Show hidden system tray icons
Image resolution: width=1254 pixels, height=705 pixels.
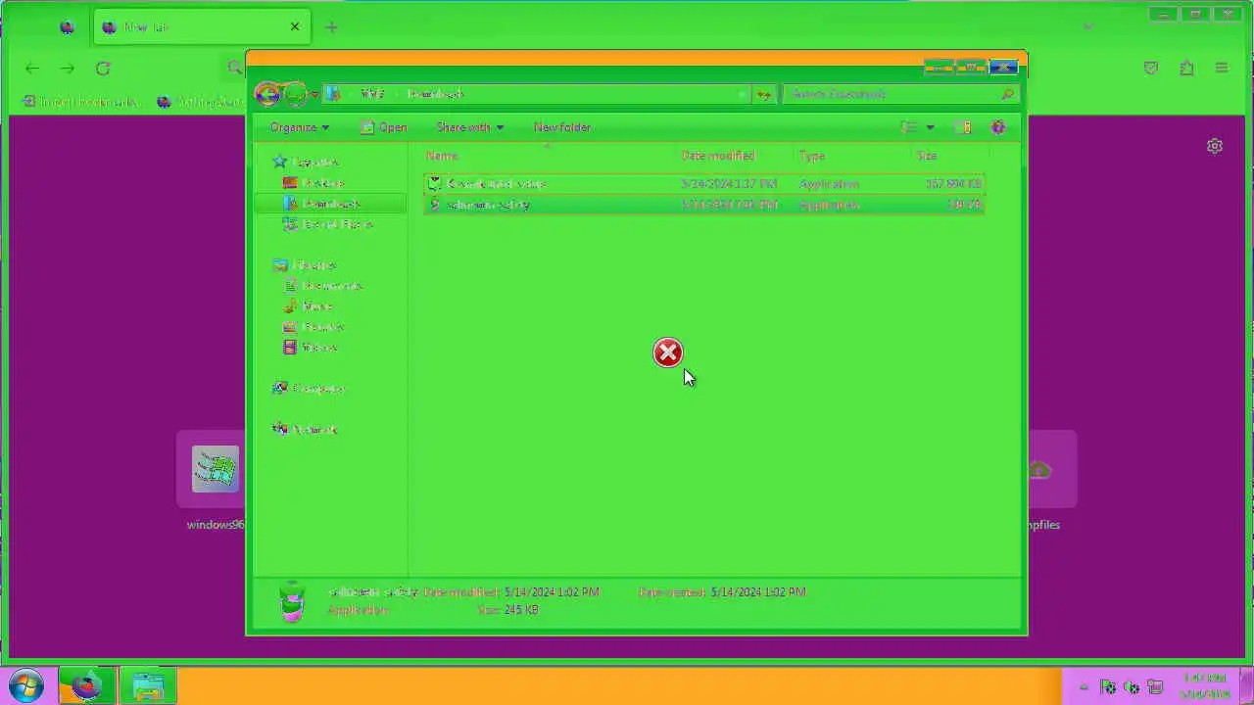1084,687
